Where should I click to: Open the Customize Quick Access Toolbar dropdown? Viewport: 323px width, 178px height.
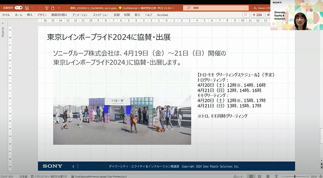(59, 8)
